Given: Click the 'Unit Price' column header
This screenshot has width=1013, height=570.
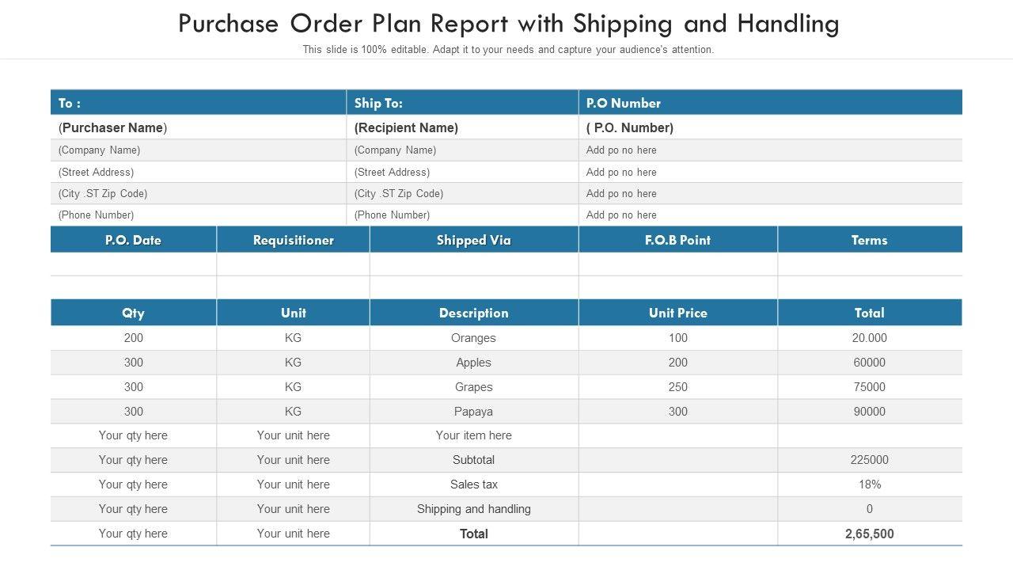Looking at the screenshot, I should coord(677,313).
